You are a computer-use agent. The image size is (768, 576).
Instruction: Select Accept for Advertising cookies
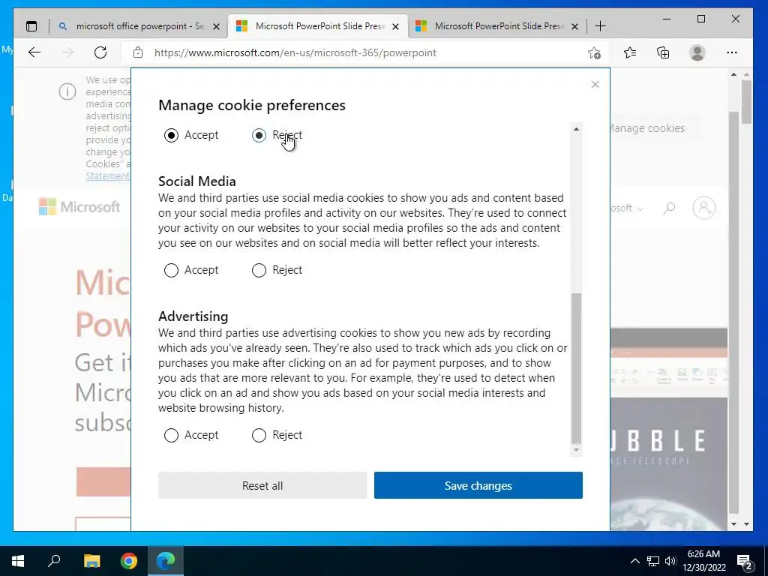[172, 436]
